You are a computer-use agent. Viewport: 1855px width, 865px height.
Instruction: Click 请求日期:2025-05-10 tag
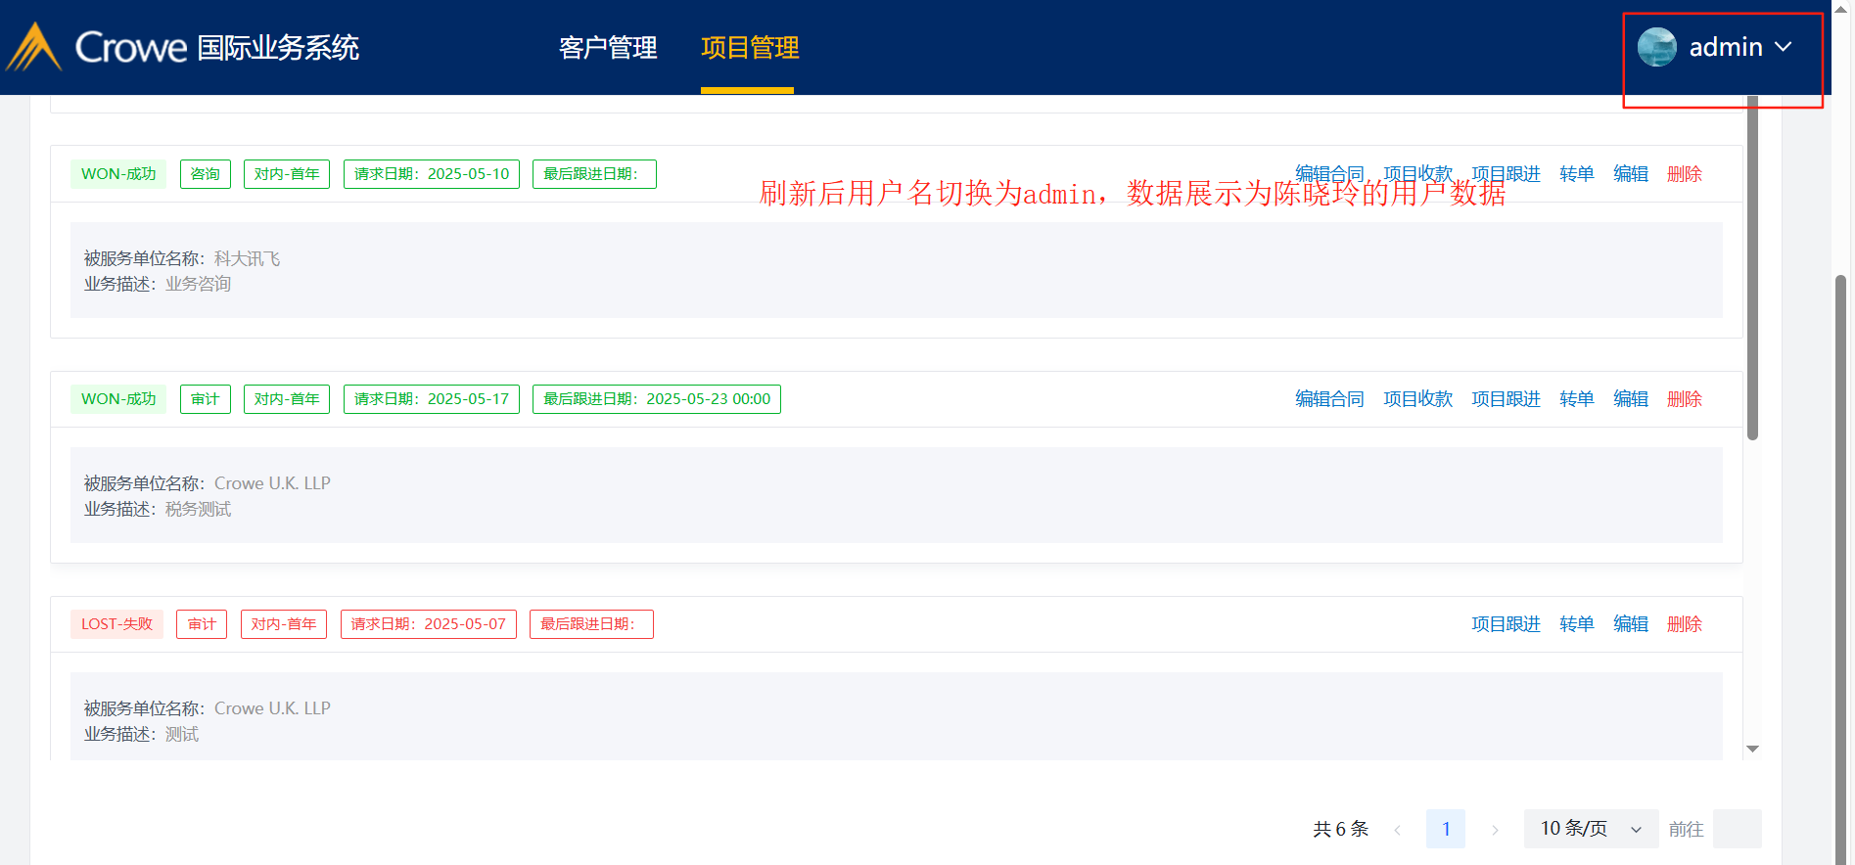coord(432,174)
